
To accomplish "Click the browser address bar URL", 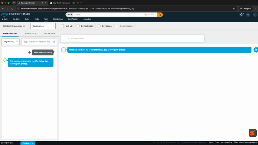I will 77,9.
